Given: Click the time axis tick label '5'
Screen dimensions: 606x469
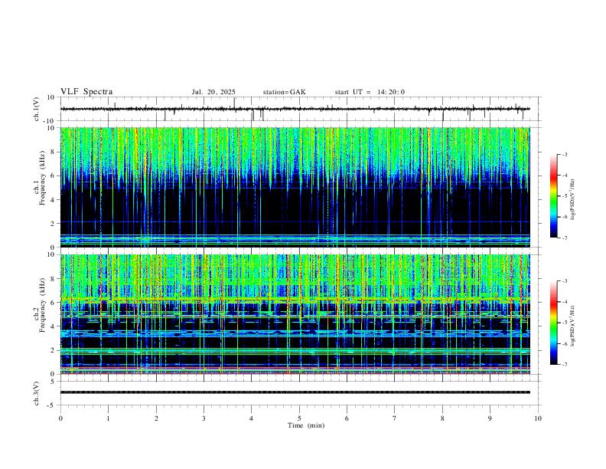Looking at the screenshot, I should (299, 418).
